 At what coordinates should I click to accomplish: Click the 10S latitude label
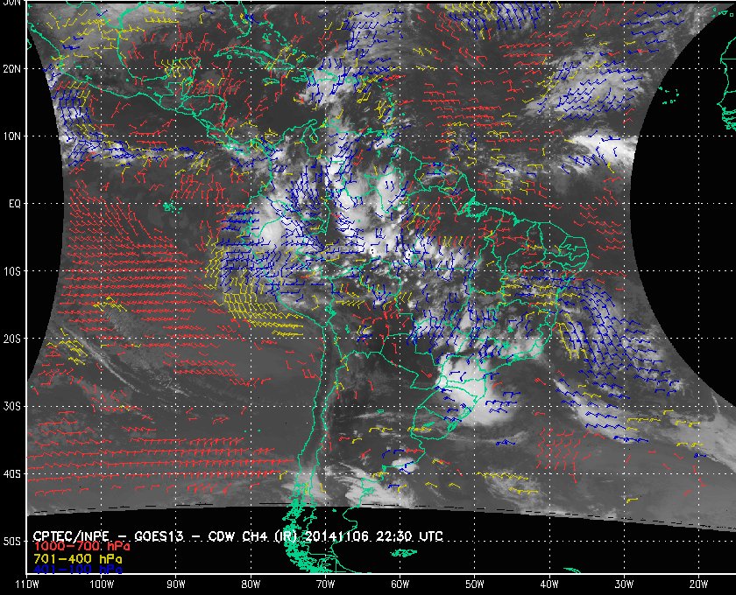pyautogui.click(x=12, y=271)
